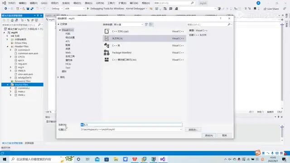Select vmx-asm.asm in Solution Explorer

25,74
